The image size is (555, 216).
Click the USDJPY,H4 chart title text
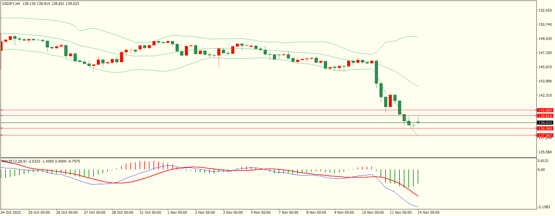pyautogui.click(x=11, y=4)
